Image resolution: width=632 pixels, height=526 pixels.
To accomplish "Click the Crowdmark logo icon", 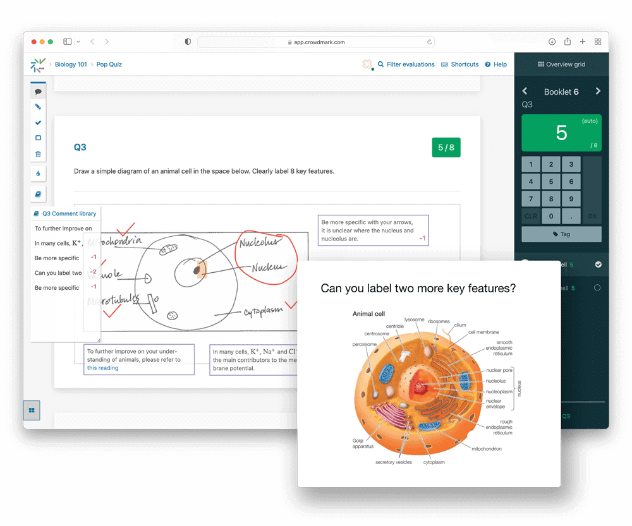I will 38,64.
